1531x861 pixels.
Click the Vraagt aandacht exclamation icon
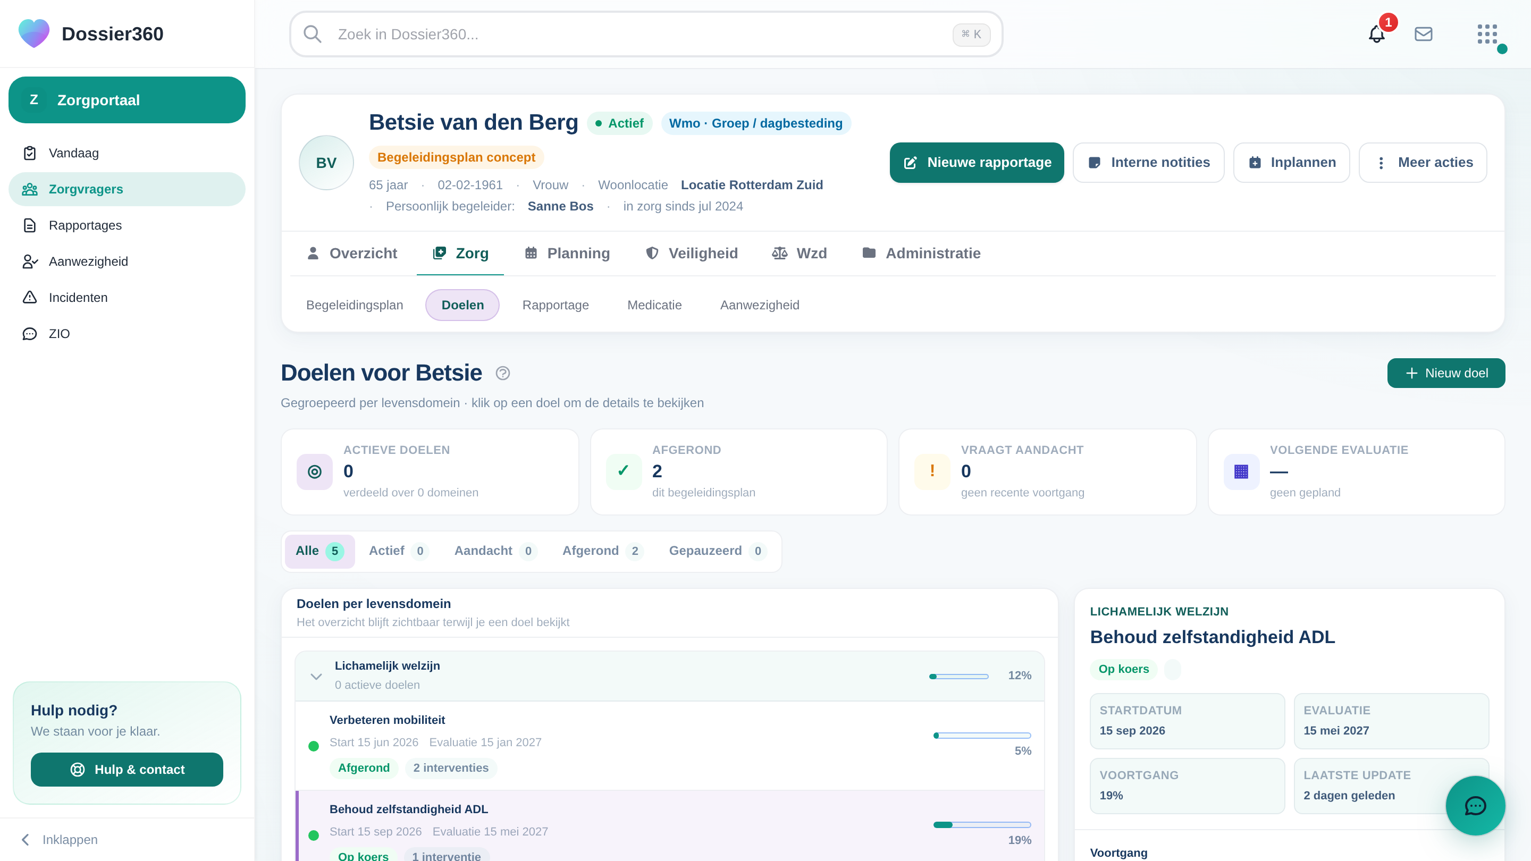tap(932, 472)
